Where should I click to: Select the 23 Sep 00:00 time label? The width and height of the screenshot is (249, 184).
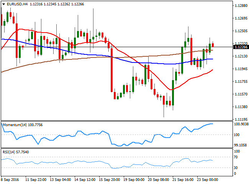208,180
